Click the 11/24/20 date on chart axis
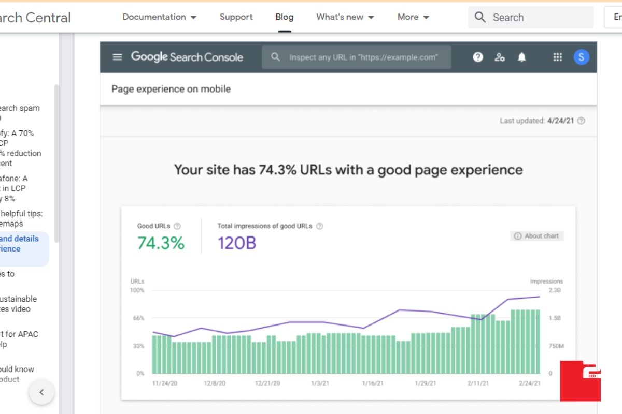 tap(165, 383)
